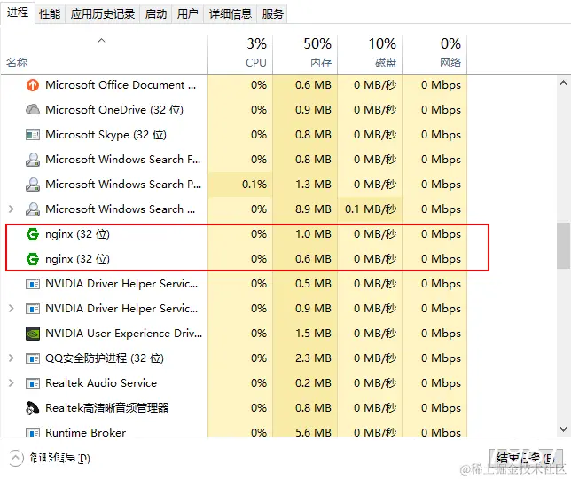This screenshot has height=480, width=571.
Task: Click the 0.1 MB/秒 disk cell
Action: 370,209
